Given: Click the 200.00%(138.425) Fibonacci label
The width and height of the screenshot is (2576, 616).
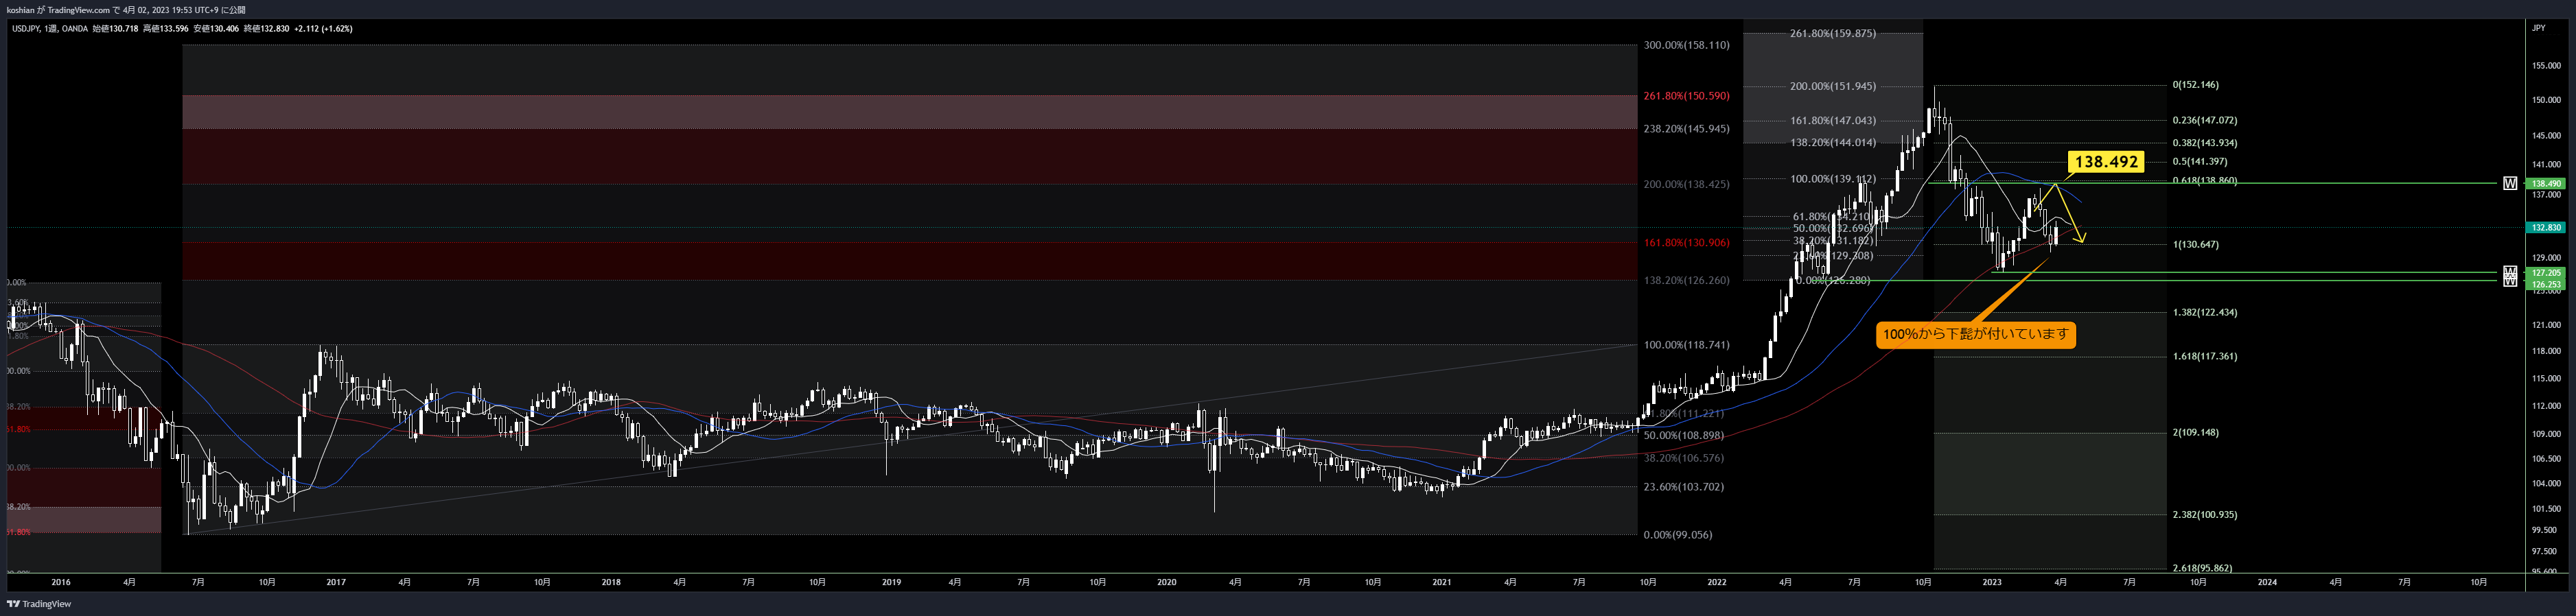Looking at the screenshot, I should tap(1686, 184).
